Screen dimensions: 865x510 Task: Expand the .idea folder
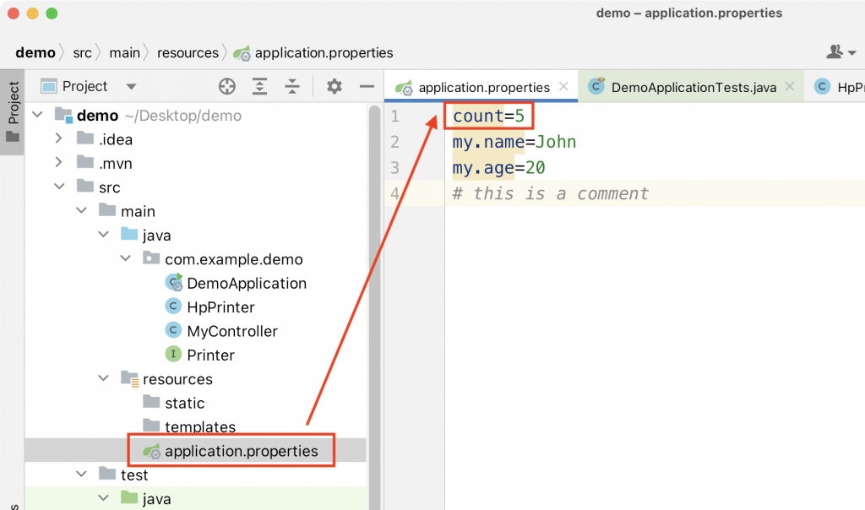click(58, 138)
